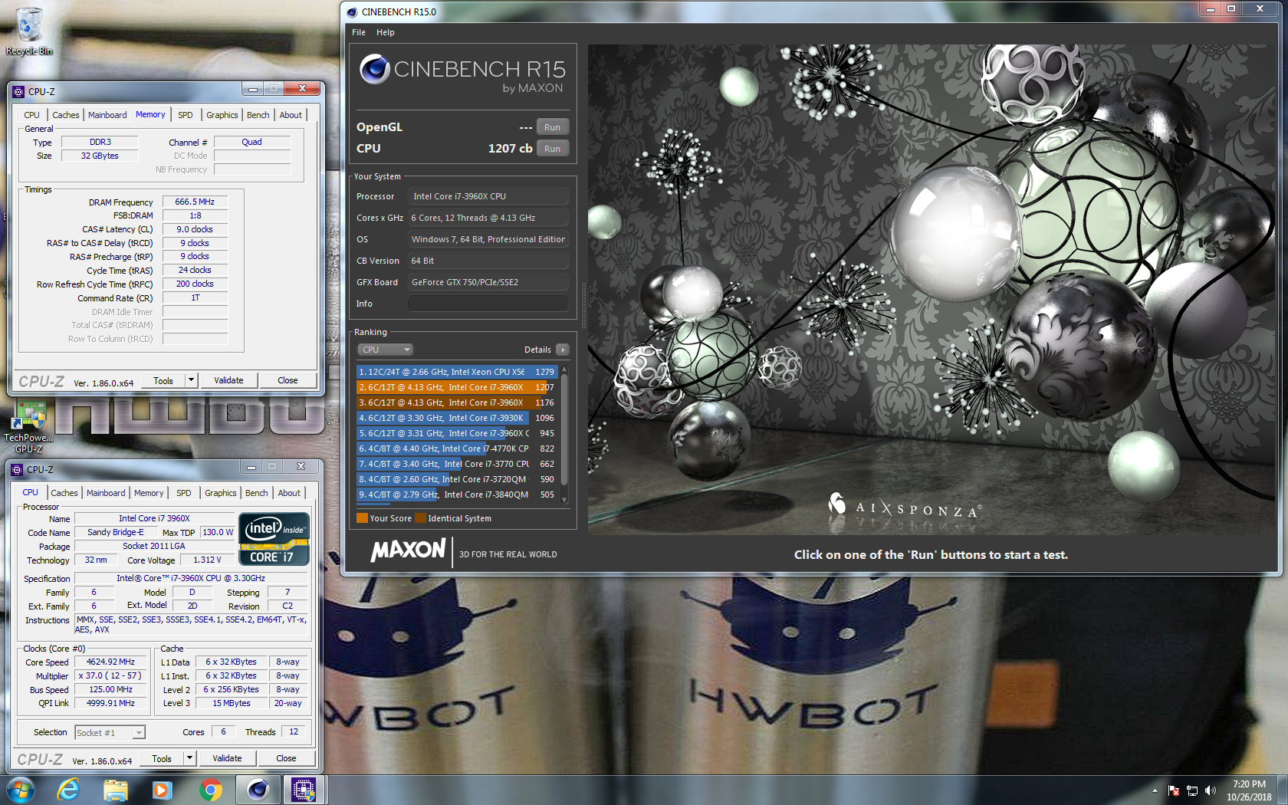Click the GFX Board GeForce GTX 750 field
This screenshot has width=1288, height=805.
pyautogui.click(x=488, y=282)
